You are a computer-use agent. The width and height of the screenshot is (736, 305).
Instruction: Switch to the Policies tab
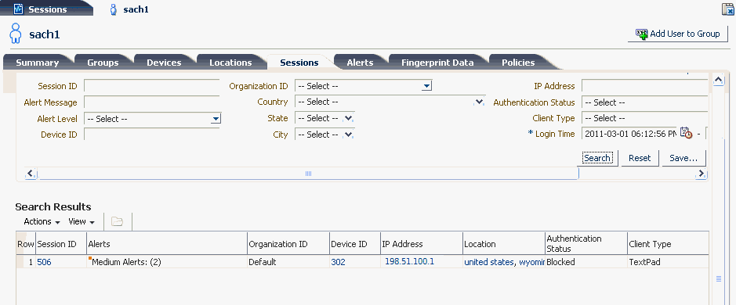point(518,63)
